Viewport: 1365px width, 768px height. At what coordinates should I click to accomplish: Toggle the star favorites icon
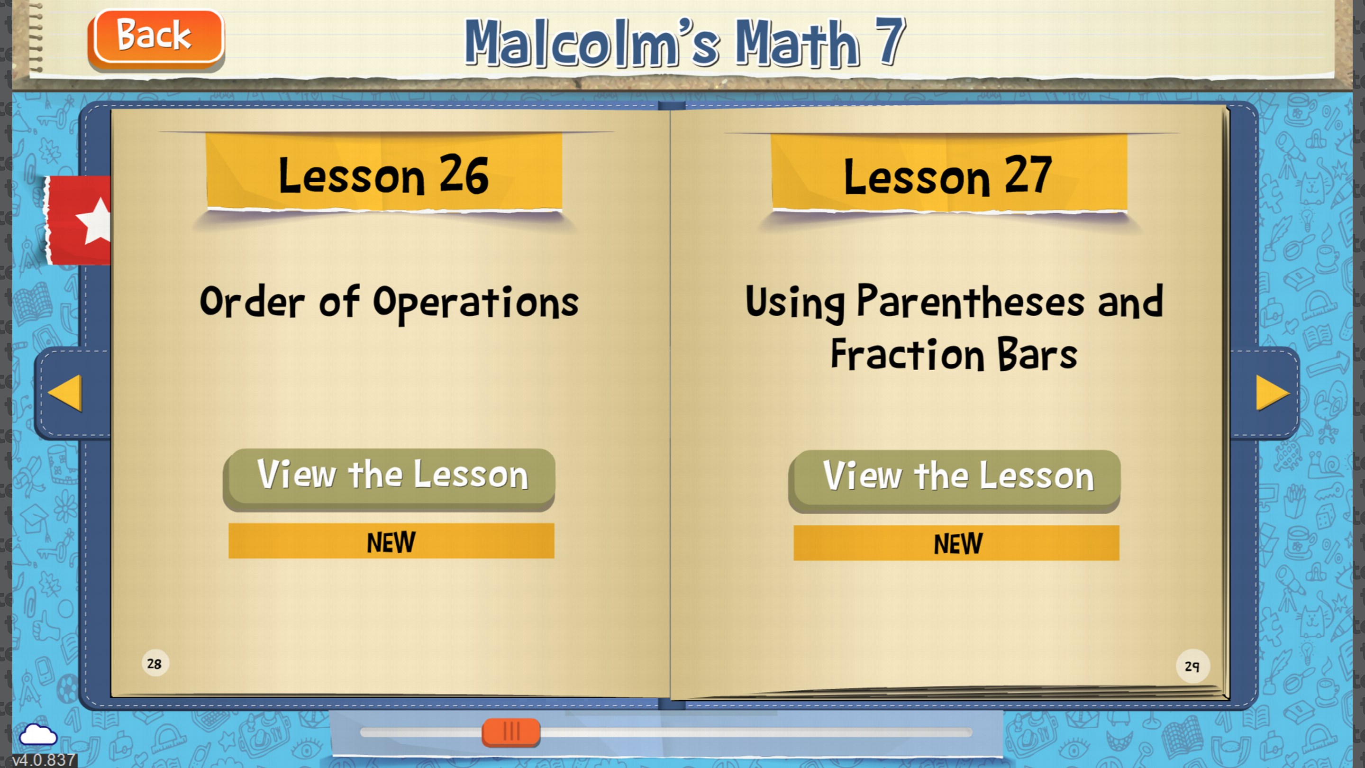84,219
